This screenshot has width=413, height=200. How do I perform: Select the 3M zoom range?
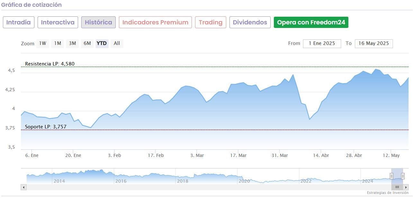pyautogui.click(x=72, y=43)
